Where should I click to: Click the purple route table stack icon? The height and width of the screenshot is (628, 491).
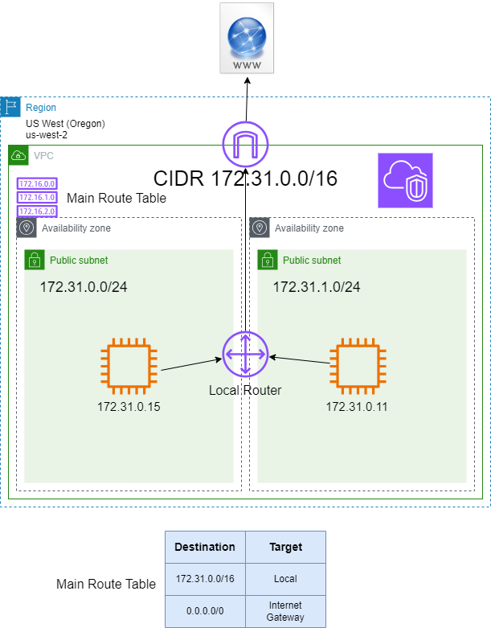(37, 197)
